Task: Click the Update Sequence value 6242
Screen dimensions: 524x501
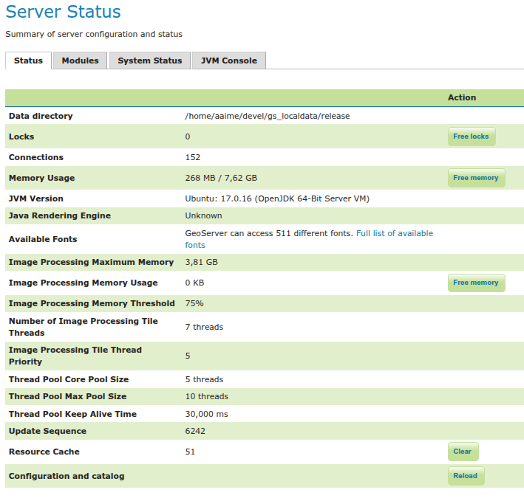Action: [x=195, y=431]
